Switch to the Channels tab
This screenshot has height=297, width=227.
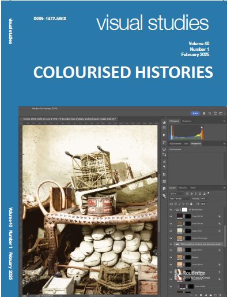tap(183, 188)
